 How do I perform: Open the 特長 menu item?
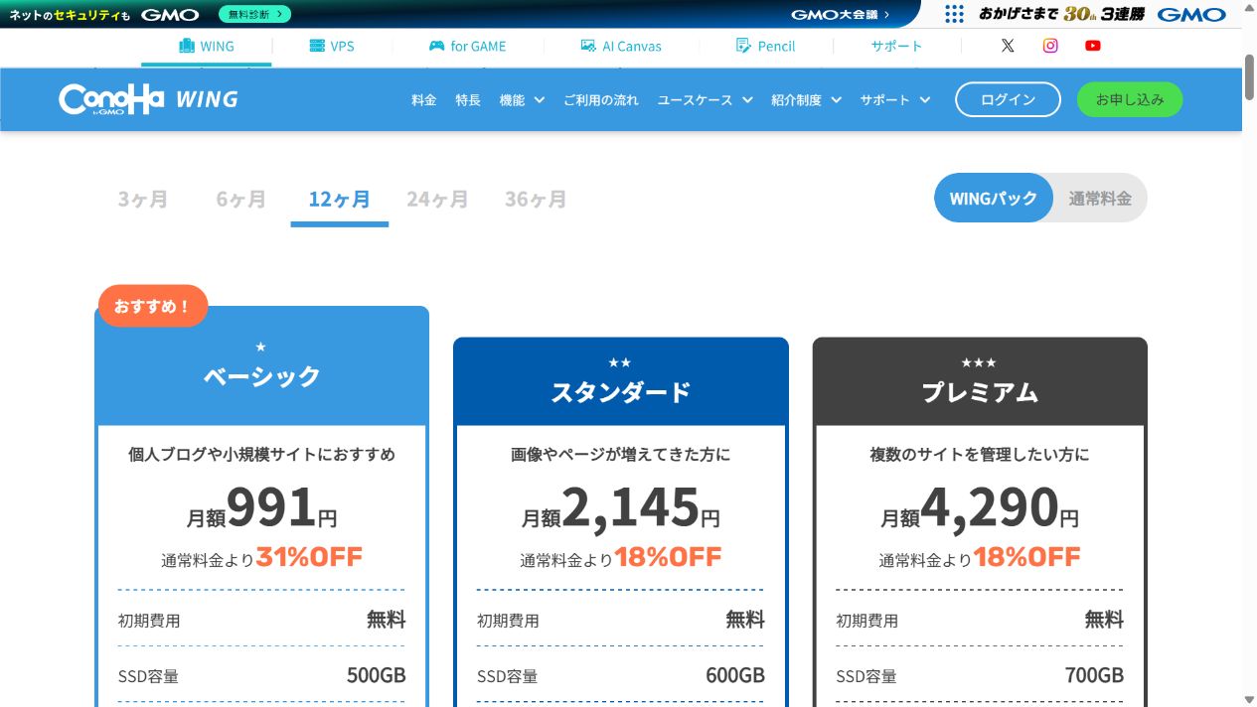point(468,100)
